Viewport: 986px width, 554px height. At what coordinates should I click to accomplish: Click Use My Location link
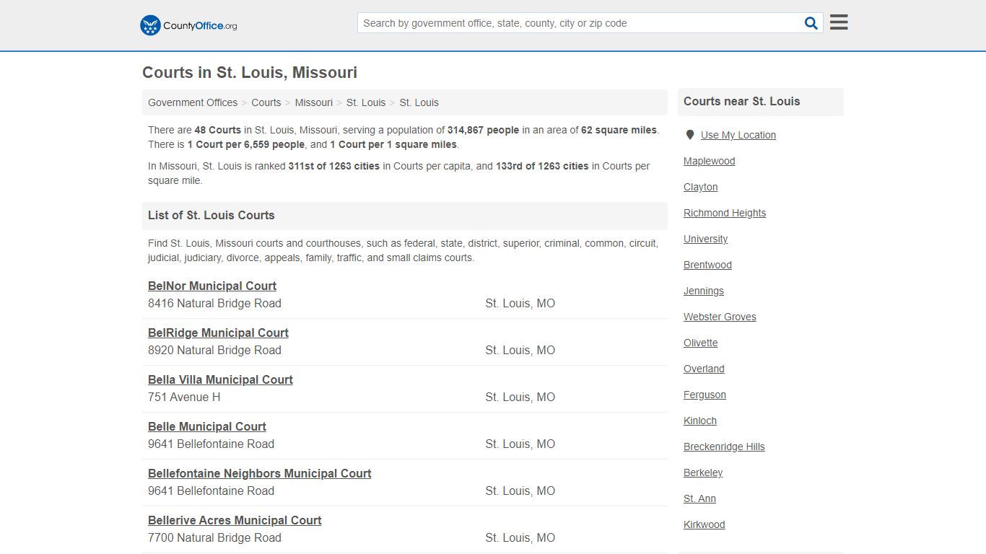(738, 135)
